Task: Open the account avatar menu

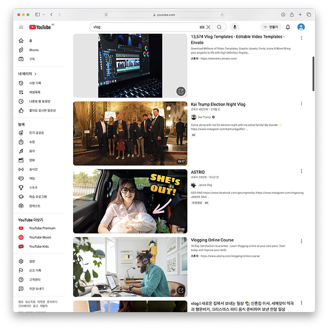Action: tap(301, 27)
